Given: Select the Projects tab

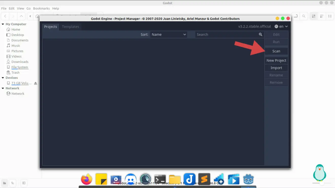Looking at the screenshot, I should click(51, 27).
